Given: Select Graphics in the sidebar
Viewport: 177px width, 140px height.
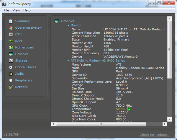Looking at the screenshot, I should (x=22, y=54).
